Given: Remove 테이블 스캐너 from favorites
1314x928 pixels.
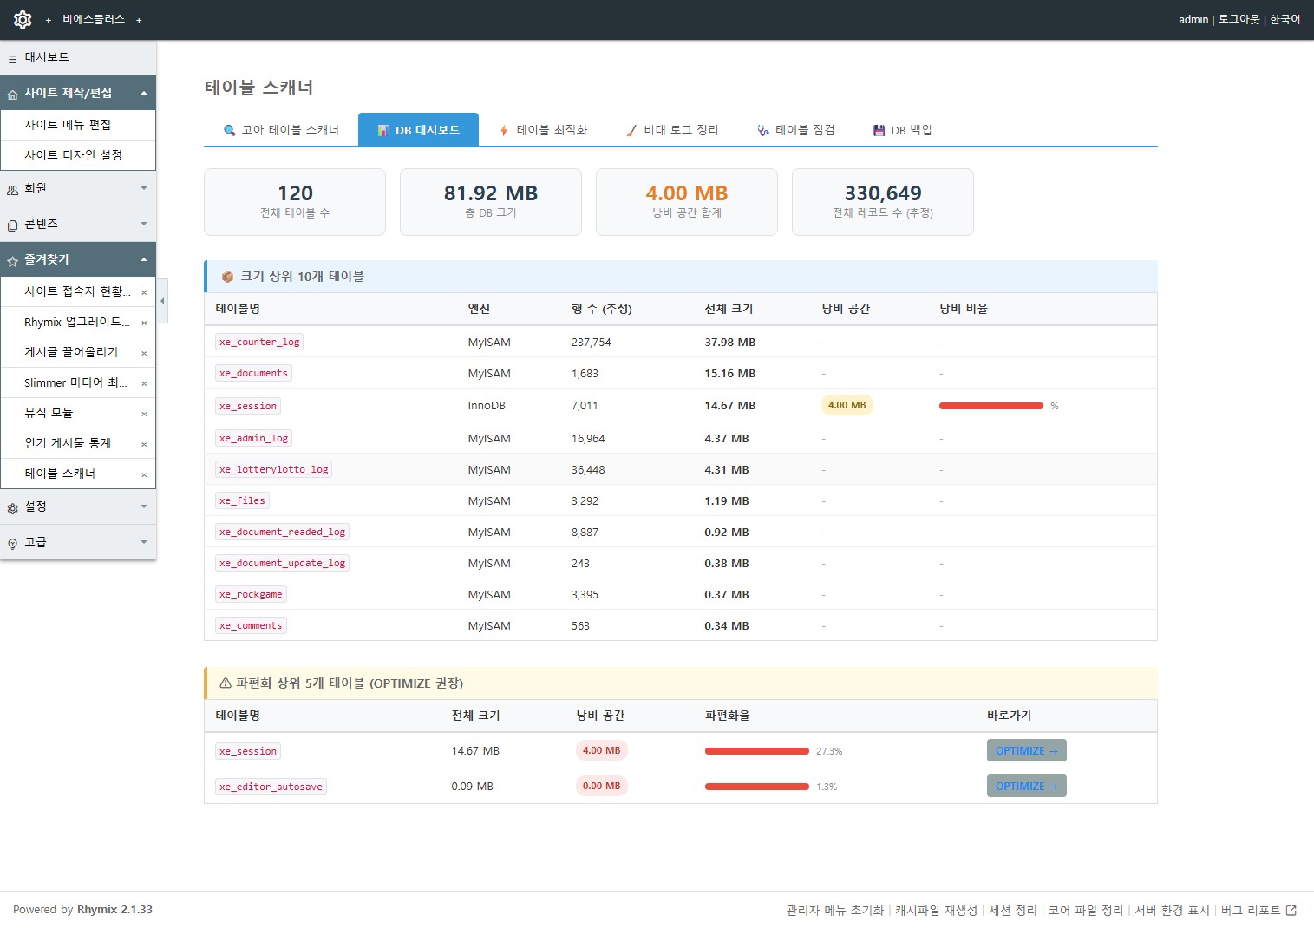Looking at the screenshot, I should click(x=144, y=474).
